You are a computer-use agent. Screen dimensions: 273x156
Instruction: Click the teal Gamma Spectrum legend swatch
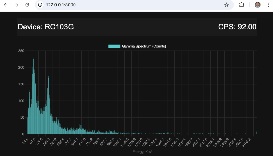[x=114, y=46]
